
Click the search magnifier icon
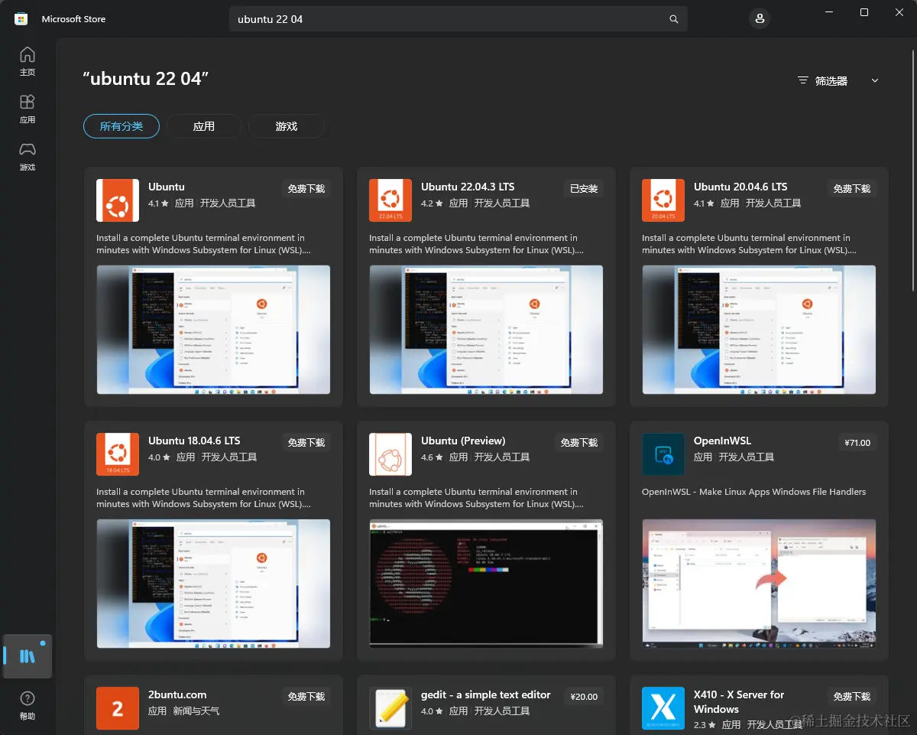tap(673, 19)
